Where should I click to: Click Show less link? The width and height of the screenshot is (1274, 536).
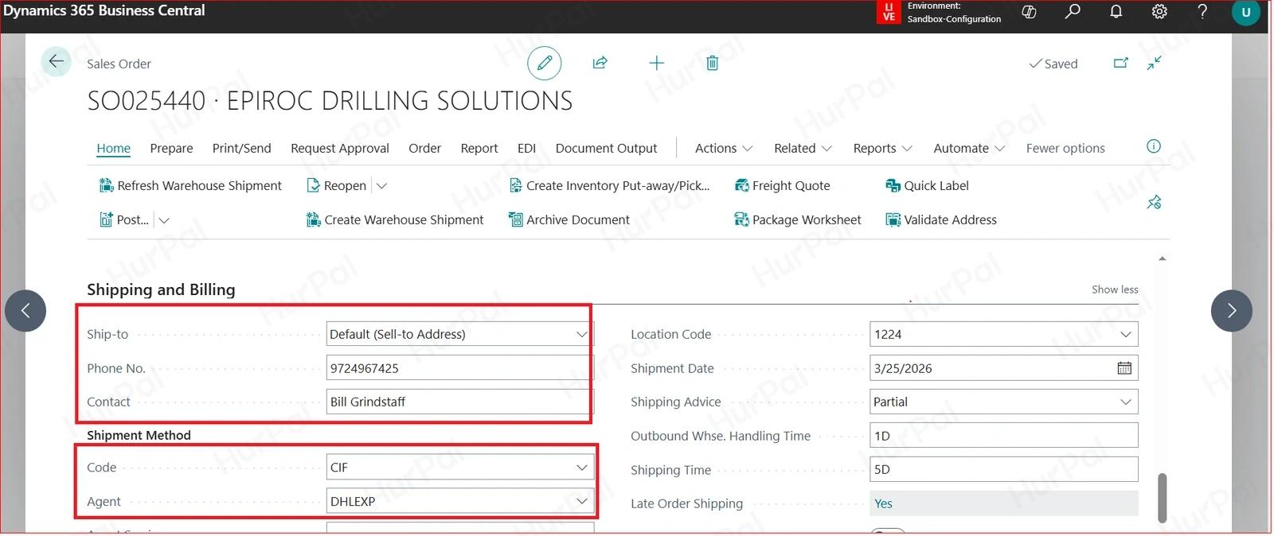(1115, 289)
